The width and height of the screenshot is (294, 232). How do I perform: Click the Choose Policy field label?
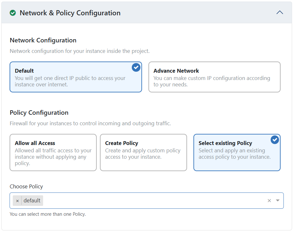[x=26, y=187]
